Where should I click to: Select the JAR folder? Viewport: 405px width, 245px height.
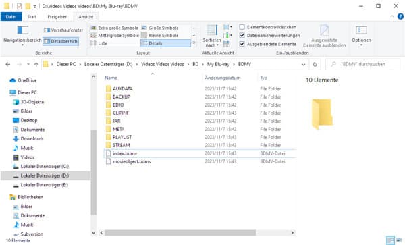[117, 121]
